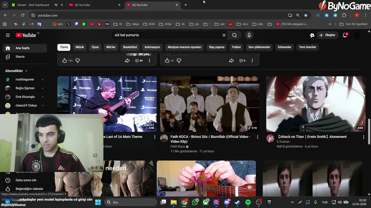Go to Ana Sayfa in sidebar
The height and width of the screenshot is (208, 371).
[x=25, y=48]
